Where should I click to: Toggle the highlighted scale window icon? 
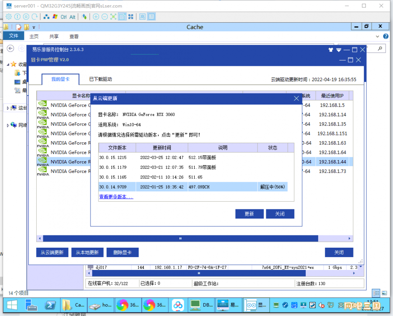(122, 17)
